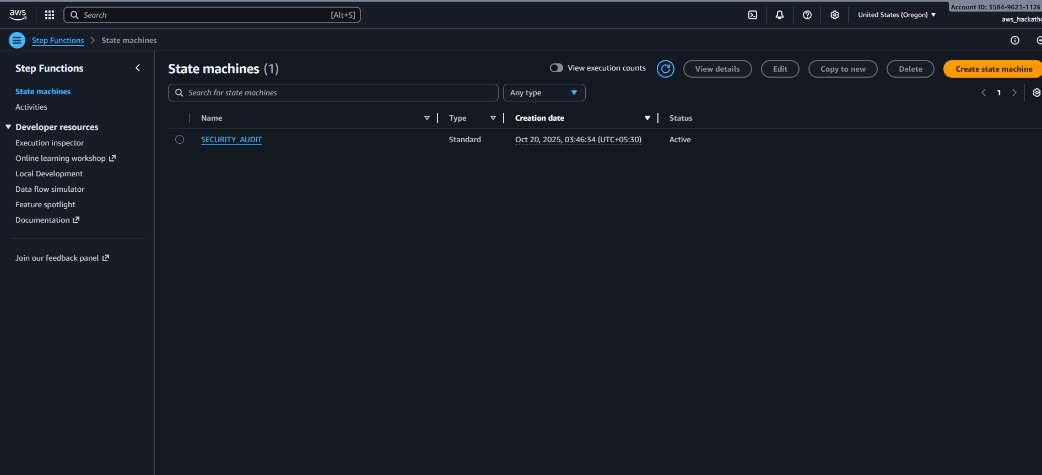Click page number 1

(x=999, y=93)
